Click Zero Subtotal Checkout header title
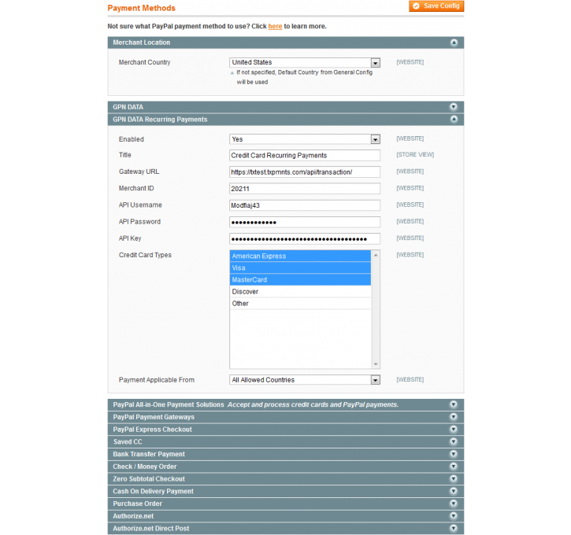The width and height of the screenshot is (571, 535). [149, 479]
